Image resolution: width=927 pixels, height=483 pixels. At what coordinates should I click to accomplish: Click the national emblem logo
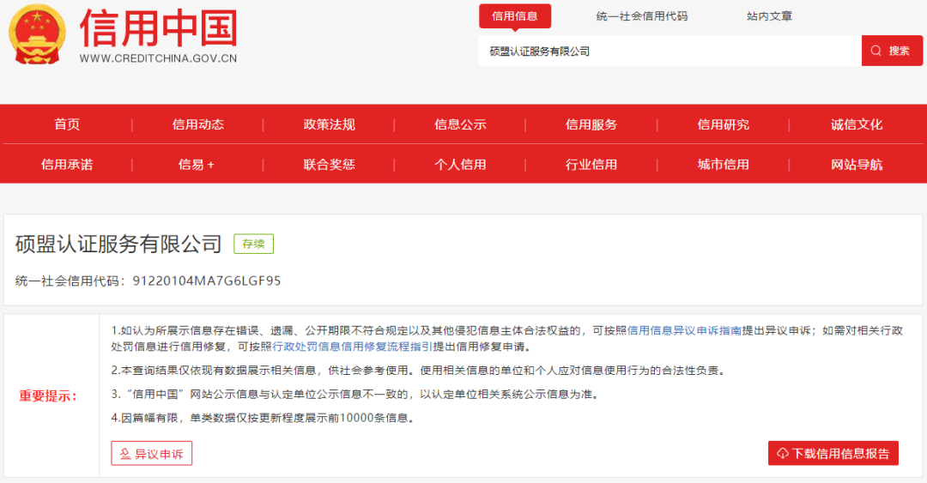click(x=37, y=34)
